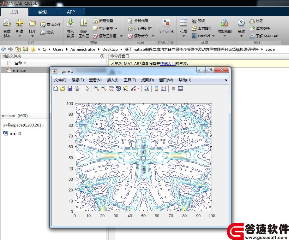Screen dimensions: 289x240
Task: Open the Open (打开) dropdown in ribbon
Action: coord(32,36)
